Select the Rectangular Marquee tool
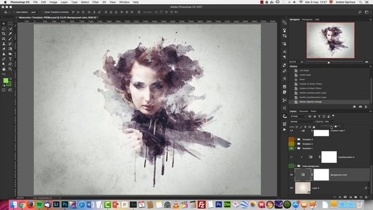373x210 pixels. [x=10, y=23]
